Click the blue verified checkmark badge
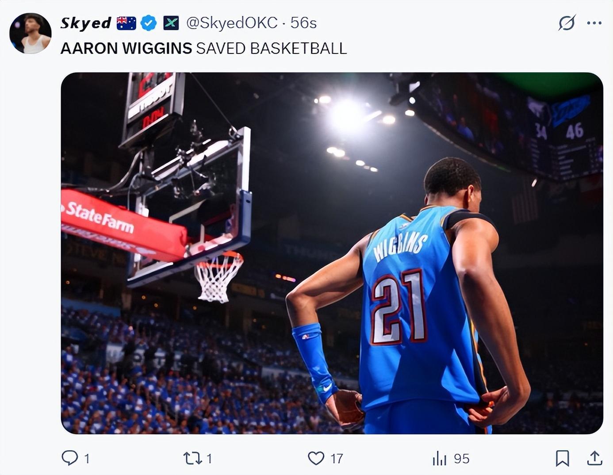Viewport: 613px width, 475px height. (149, 23)
